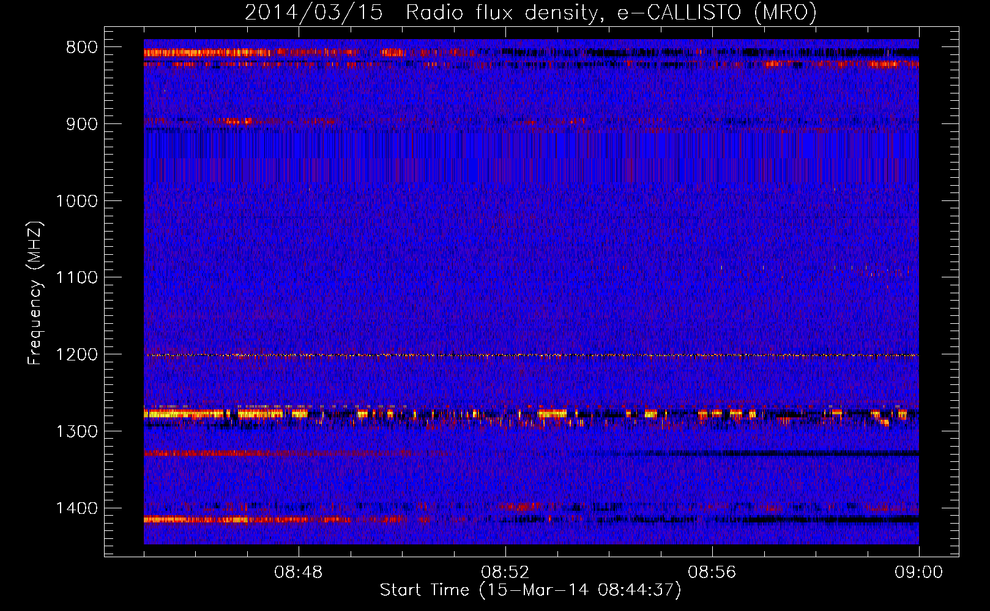This screenshot has height=611, width=990.
Task: Click the 1300 frequency tick label
Action: pos(77,431)
